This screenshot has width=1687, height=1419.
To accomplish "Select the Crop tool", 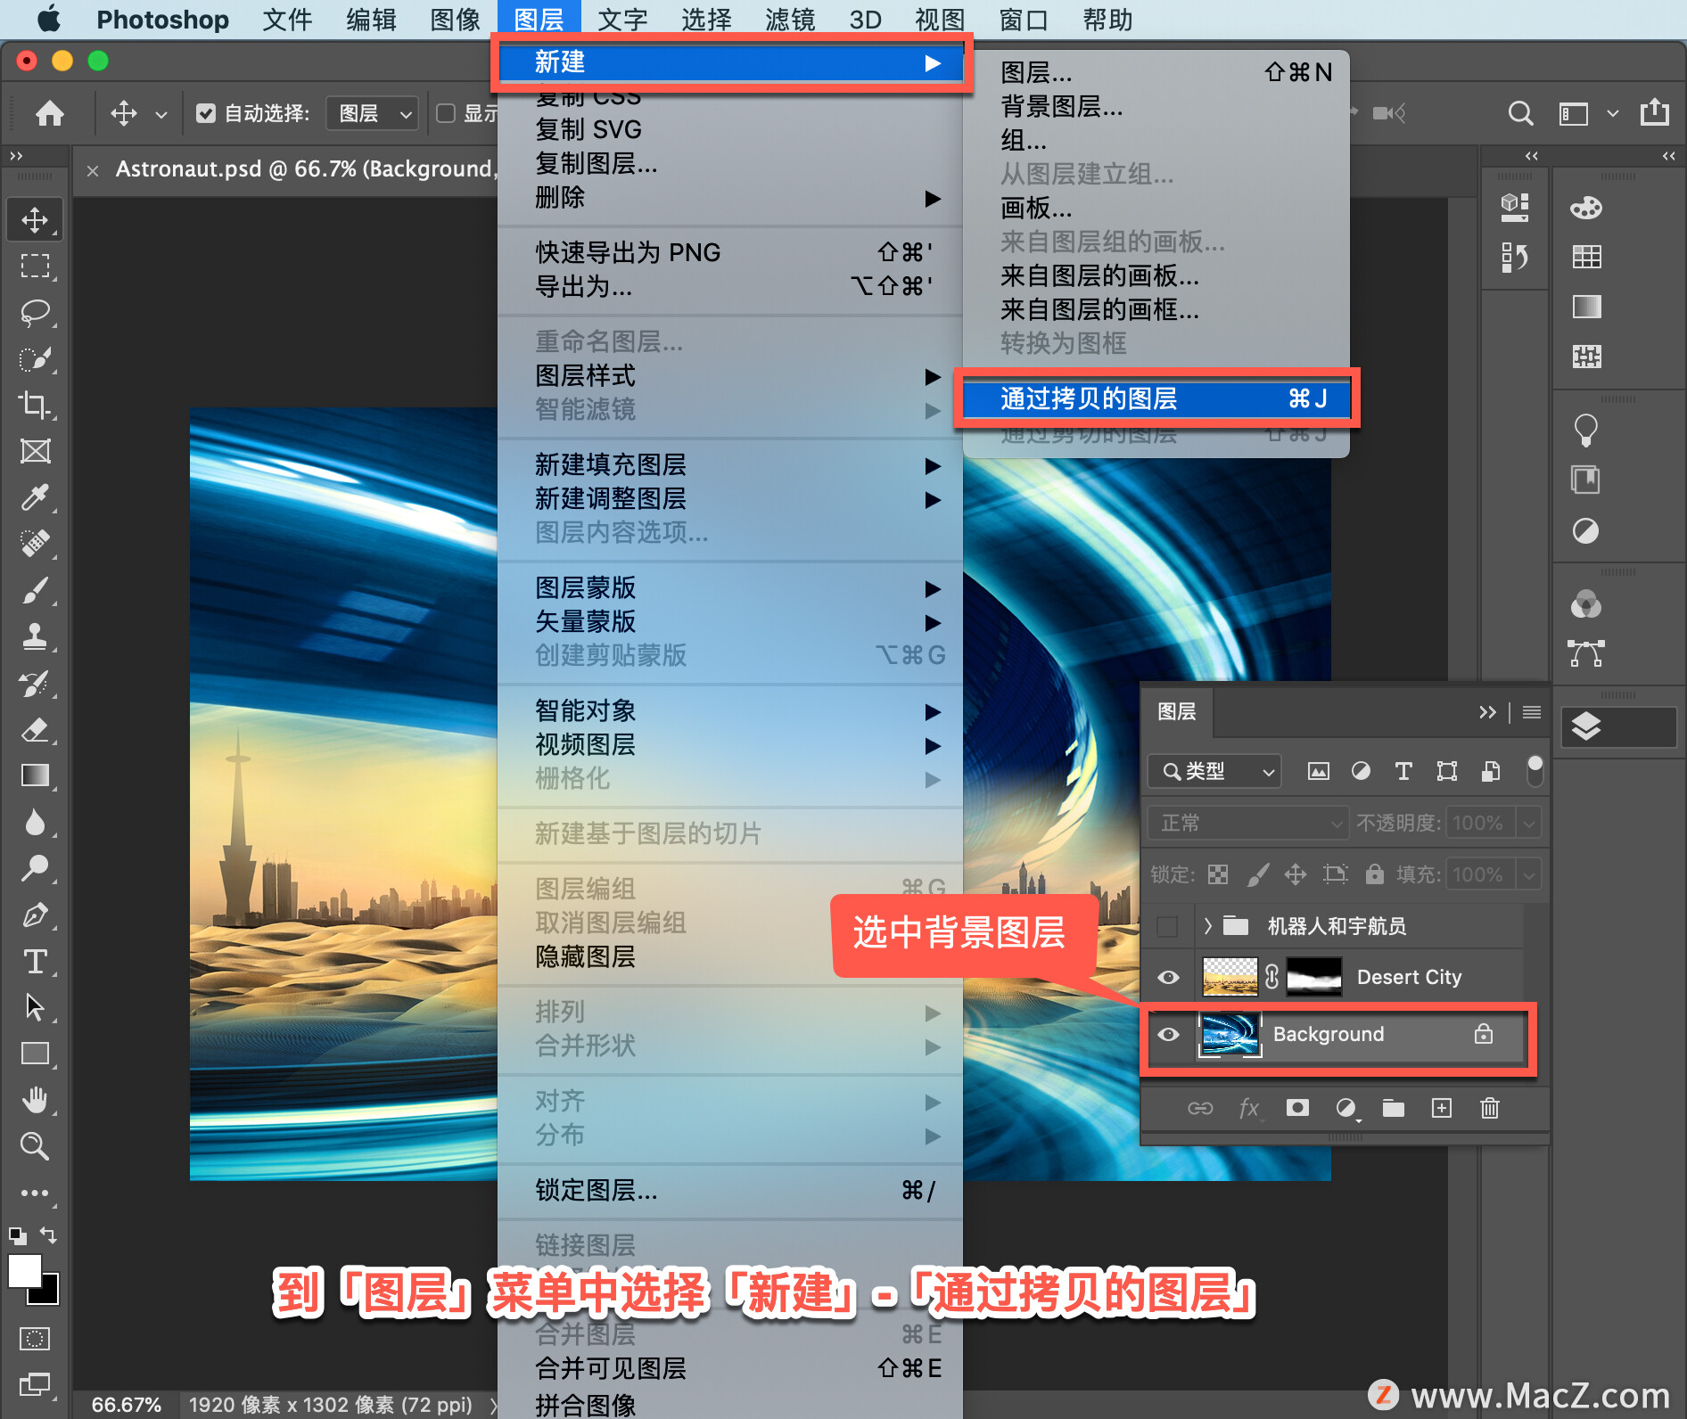I will pyautogui.click(x=35, y=405).
